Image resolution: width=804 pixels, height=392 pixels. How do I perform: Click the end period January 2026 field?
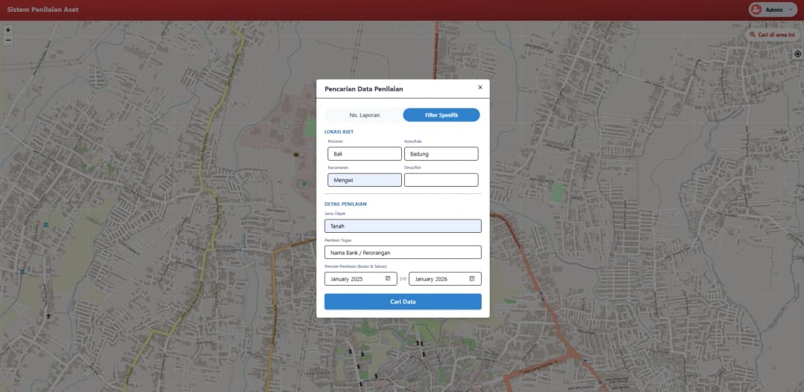pyautogui.click(x=438, y=279)
